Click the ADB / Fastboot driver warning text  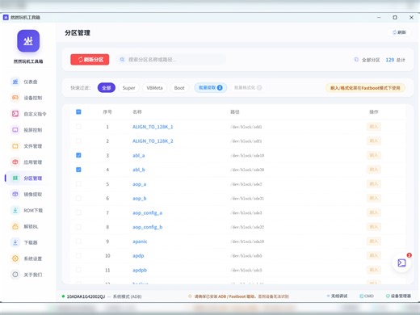click(x=241, y=296)
